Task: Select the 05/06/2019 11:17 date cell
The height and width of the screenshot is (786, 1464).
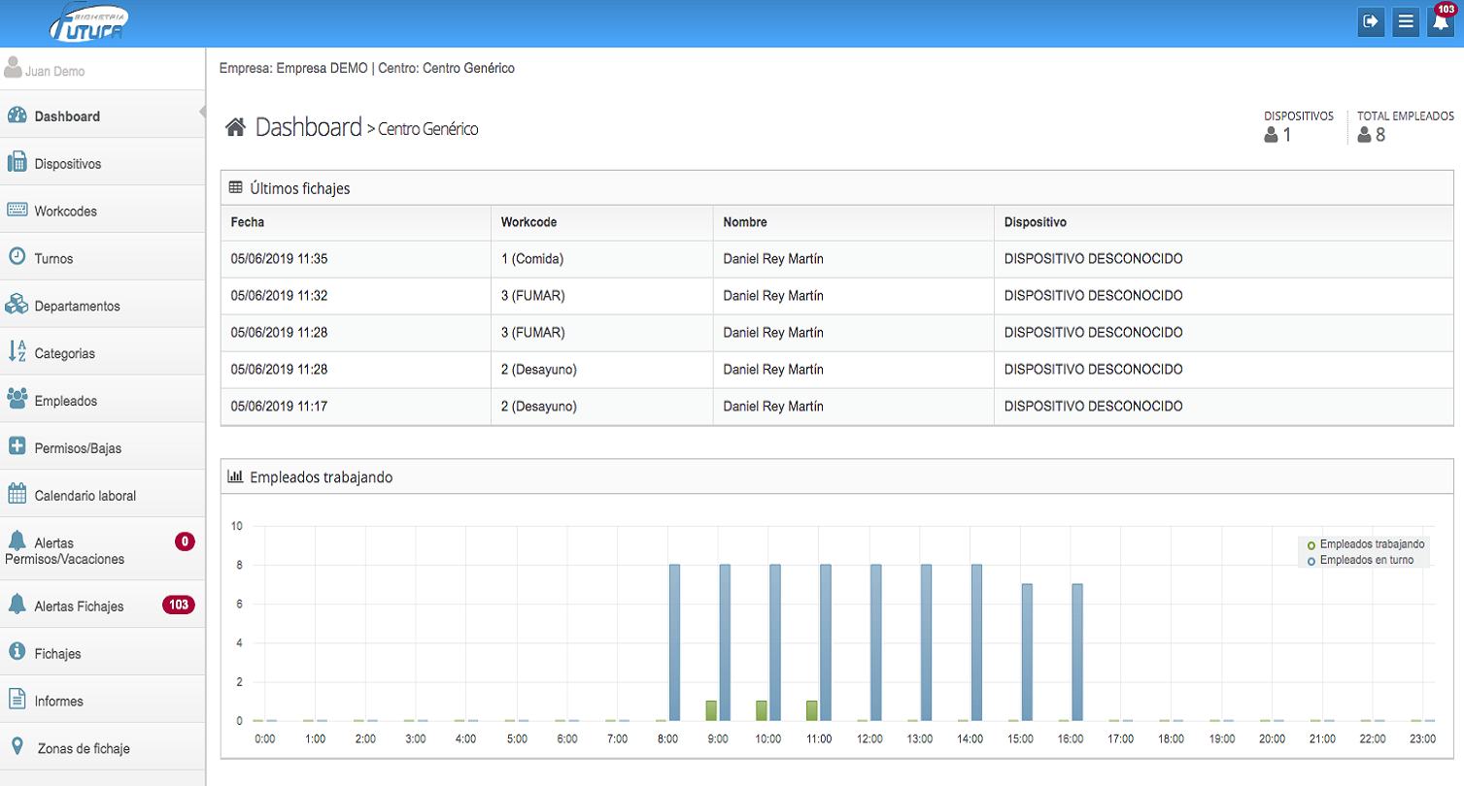Action: (x=356, y=407)
